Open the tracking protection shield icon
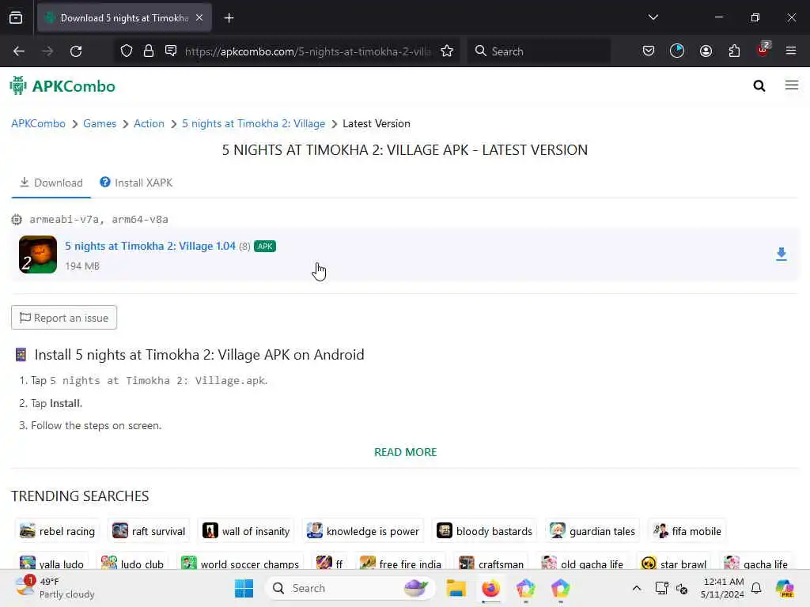The height and width of the screenshot is (607, 810). pyautogui.click(x=127, y=51)
